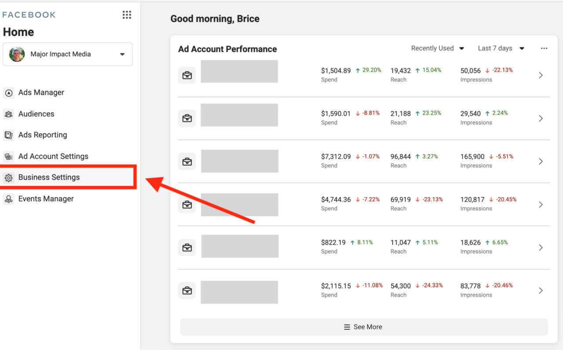This screenshot has height=350, width=563.
Task: Click the -22.13% impressions change figure
Action: (x=502, y=70)
